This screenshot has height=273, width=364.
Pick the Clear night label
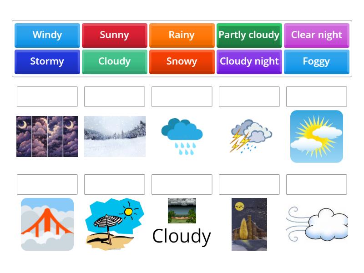click(316, 35)
